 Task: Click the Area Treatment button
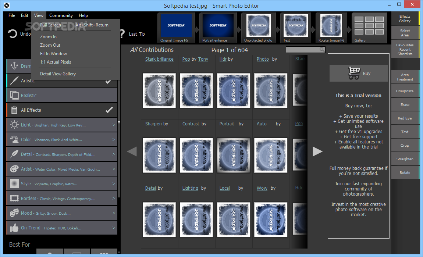[405, 77]
